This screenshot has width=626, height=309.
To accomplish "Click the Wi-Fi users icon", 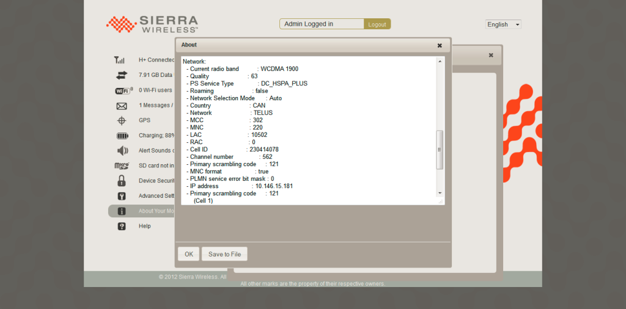I will click(122, 90).
